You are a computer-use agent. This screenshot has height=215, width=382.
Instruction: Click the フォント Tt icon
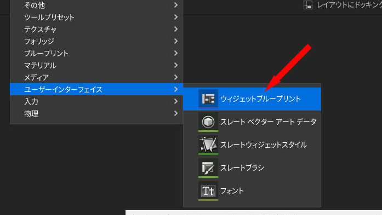click(208, 191)
